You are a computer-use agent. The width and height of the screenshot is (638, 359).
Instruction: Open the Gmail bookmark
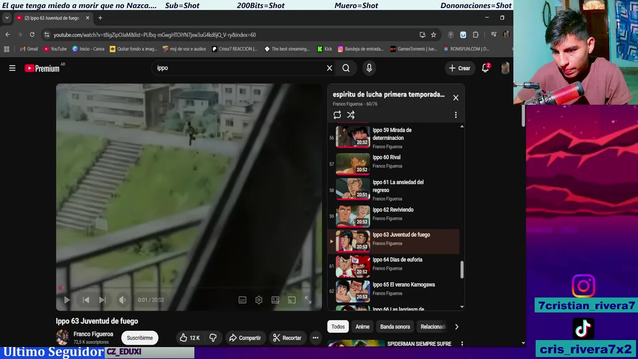click(x=29, y=49)
